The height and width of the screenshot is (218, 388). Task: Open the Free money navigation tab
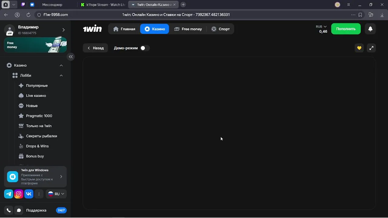188,29
